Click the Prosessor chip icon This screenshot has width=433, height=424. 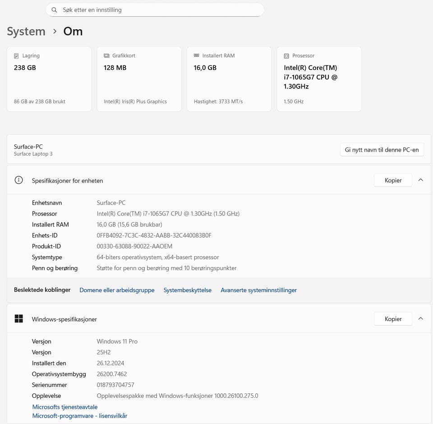pos(286,56)
